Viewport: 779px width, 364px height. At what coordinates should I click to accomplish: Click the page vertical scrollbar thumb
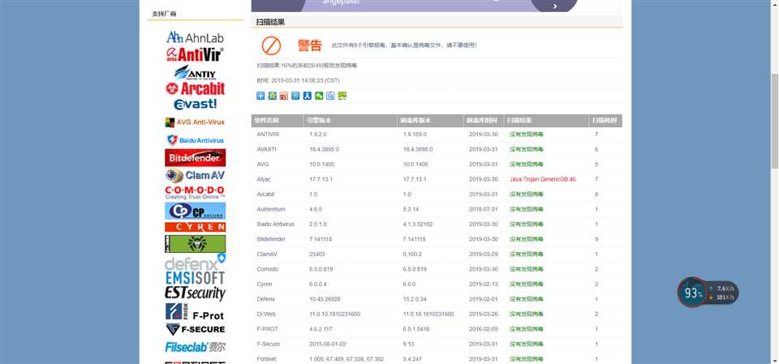click(x=774, y=122)
